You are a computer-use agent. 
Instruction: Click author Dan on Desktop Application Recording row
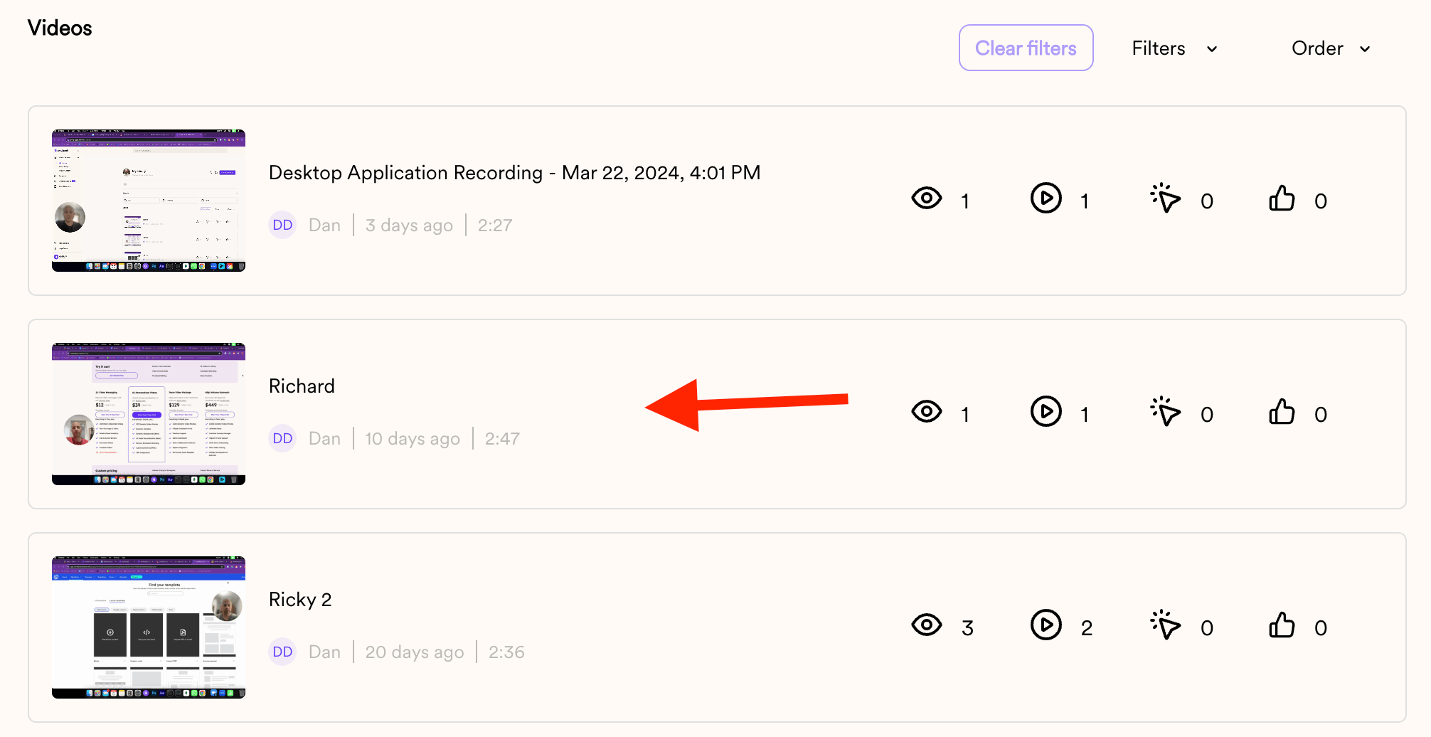point(324,226)
